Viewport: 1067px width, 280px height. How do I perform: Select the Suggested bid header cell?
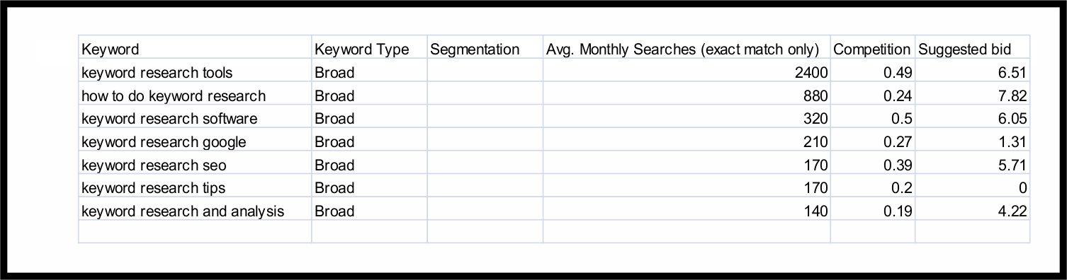click(972, 49)
